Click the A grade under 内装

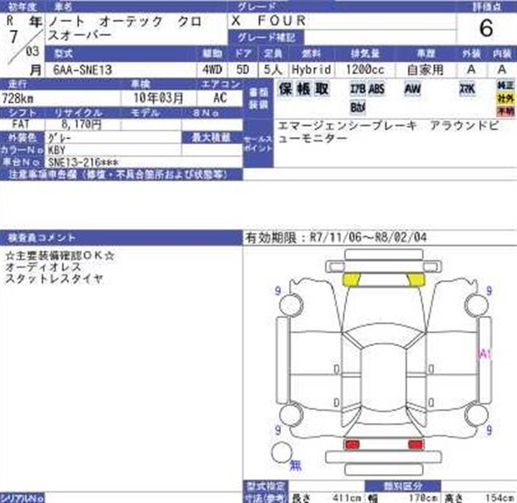tap(501, 70)
